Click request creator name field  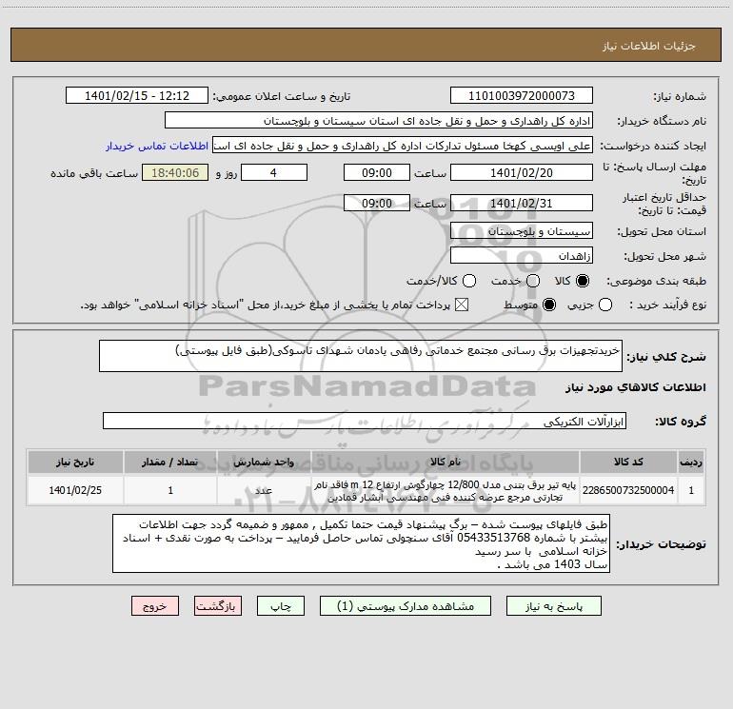[x=403, y=146]
